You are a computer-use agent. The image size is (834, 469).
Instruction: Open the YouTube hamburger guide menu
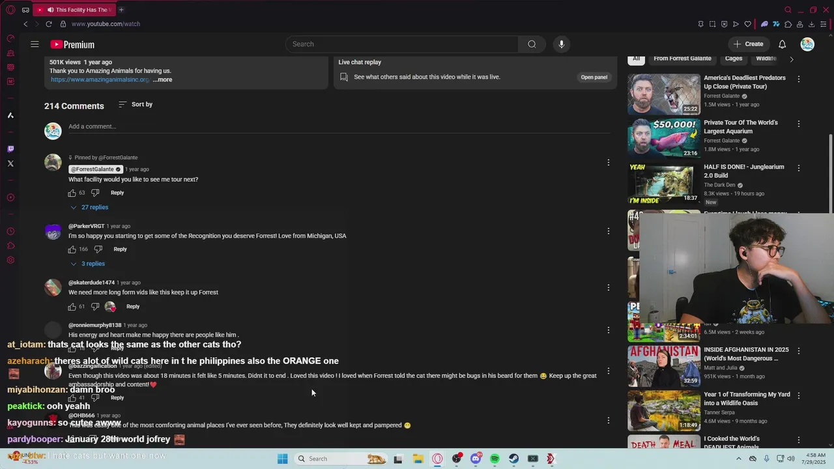(35, 44)
